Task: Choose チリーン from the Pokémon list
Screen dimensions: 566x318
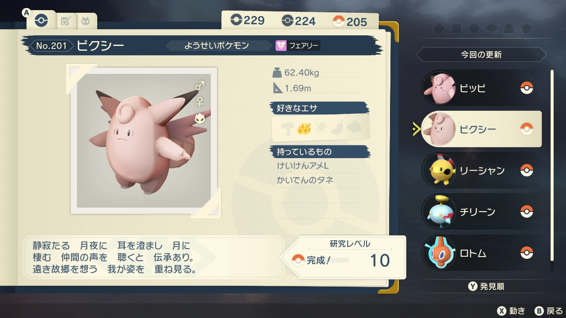Action: [x=481, y=212]
